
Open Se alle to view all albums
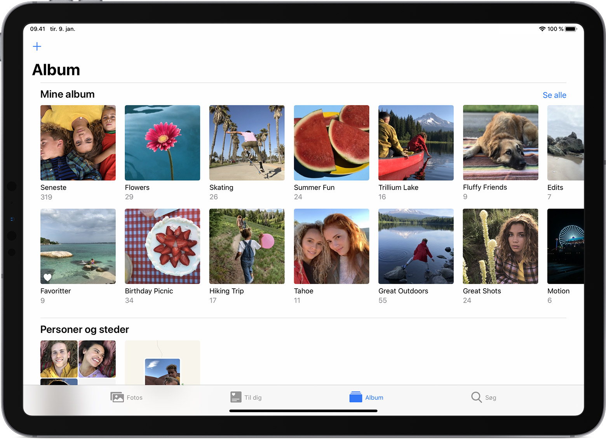pos(554,95)
